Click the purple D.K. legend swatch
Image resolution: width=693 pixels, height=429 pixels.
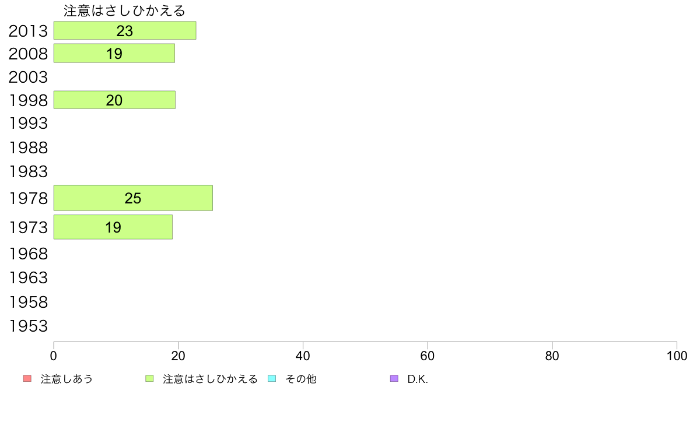394,379
